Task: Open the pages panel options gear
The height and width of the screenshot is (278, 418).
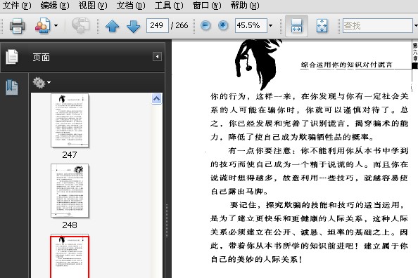Action: click(x=42, y=83)
